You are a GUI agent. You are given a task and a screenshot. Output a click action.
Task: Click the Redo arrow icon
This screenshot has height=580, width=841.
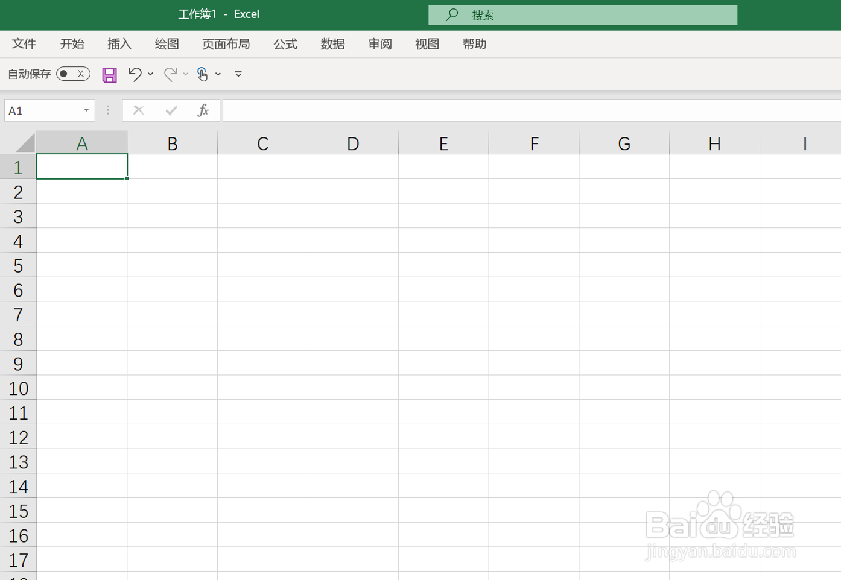[171, 74]
